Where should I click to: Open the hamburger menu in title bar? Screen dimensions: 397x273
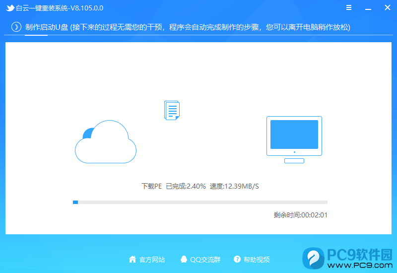(349, 7)
